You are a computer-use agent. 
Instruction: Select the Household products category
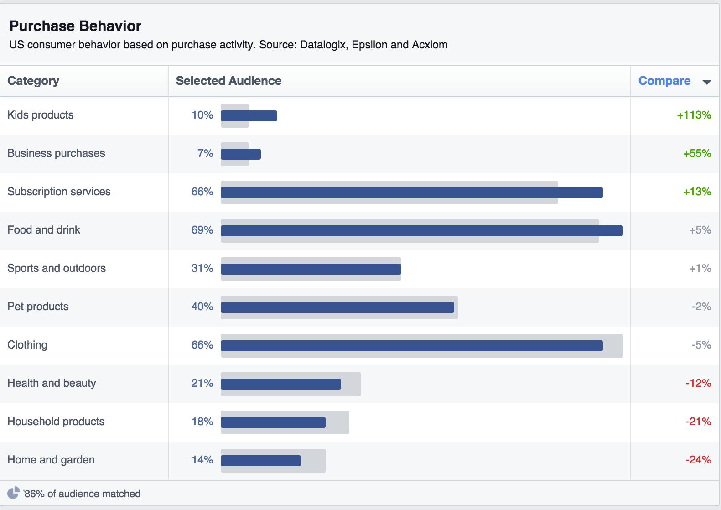pos(56,422)
